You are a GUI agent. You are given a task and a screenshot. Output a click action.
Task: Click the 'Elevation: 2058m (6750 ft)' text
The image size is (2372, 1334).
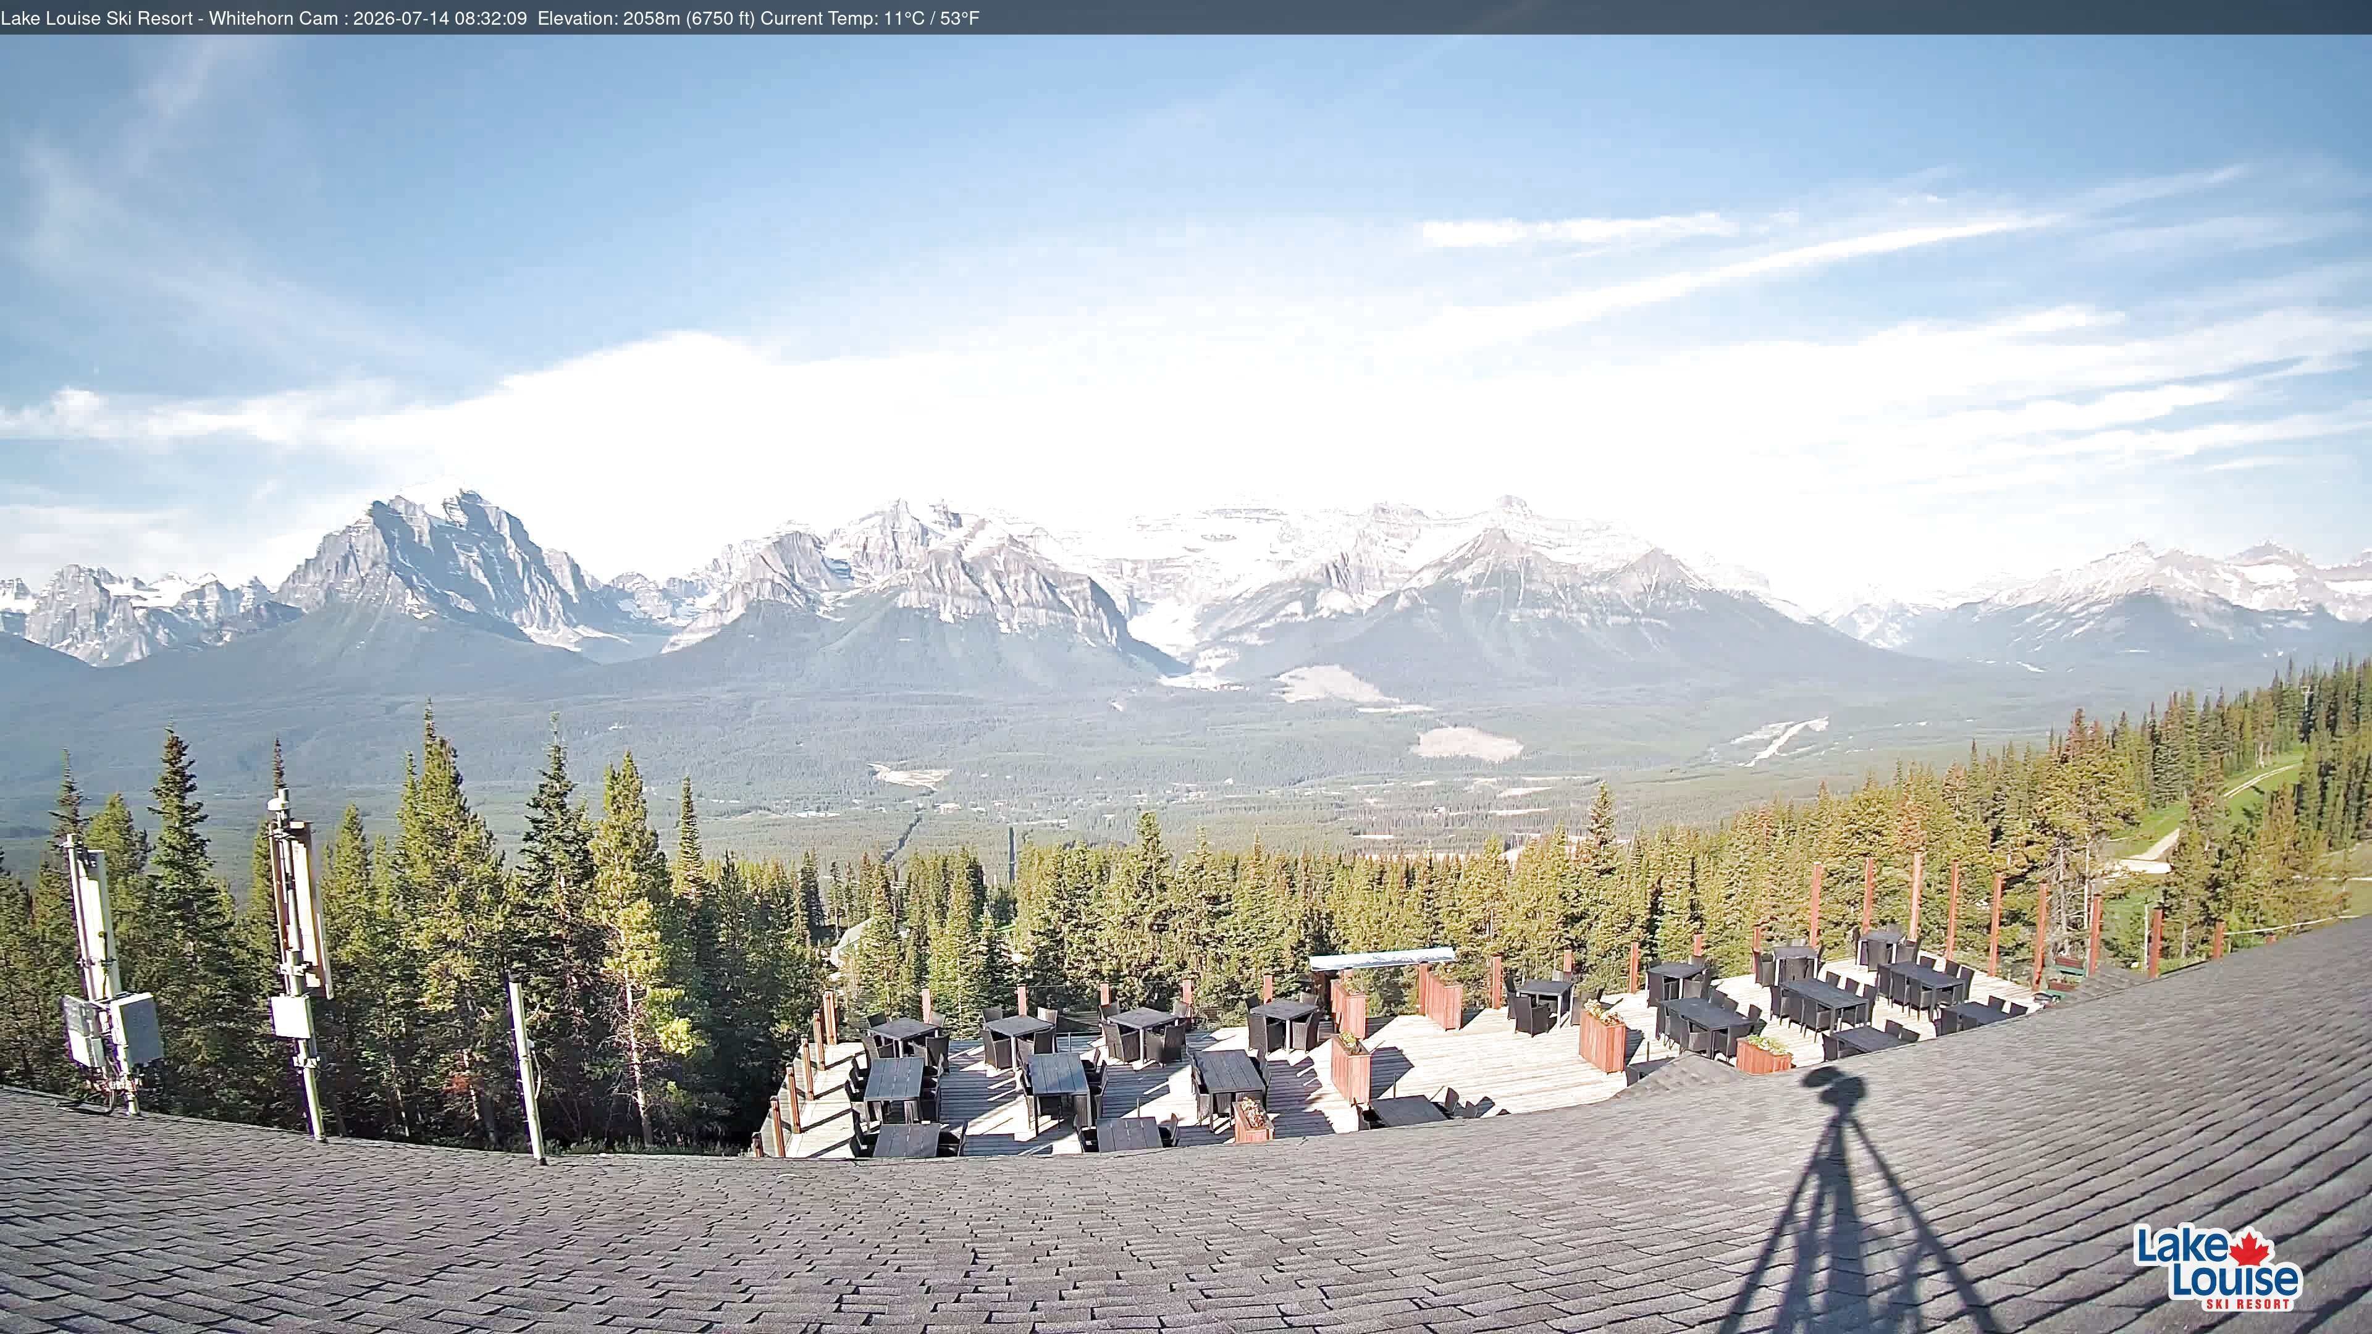(x=646, y=19)
